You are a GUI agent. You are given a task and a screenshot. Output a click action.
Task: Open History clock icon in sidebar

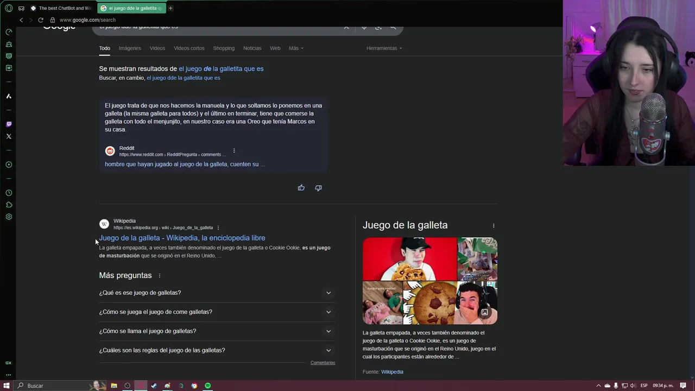click(9, 193)
